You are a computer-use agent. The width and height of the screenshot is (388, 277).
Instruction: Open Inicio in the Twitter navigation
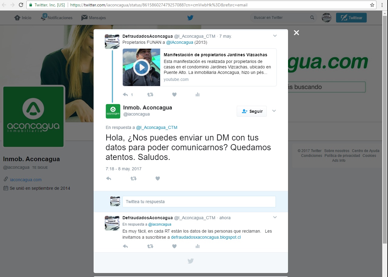[23, 18]
